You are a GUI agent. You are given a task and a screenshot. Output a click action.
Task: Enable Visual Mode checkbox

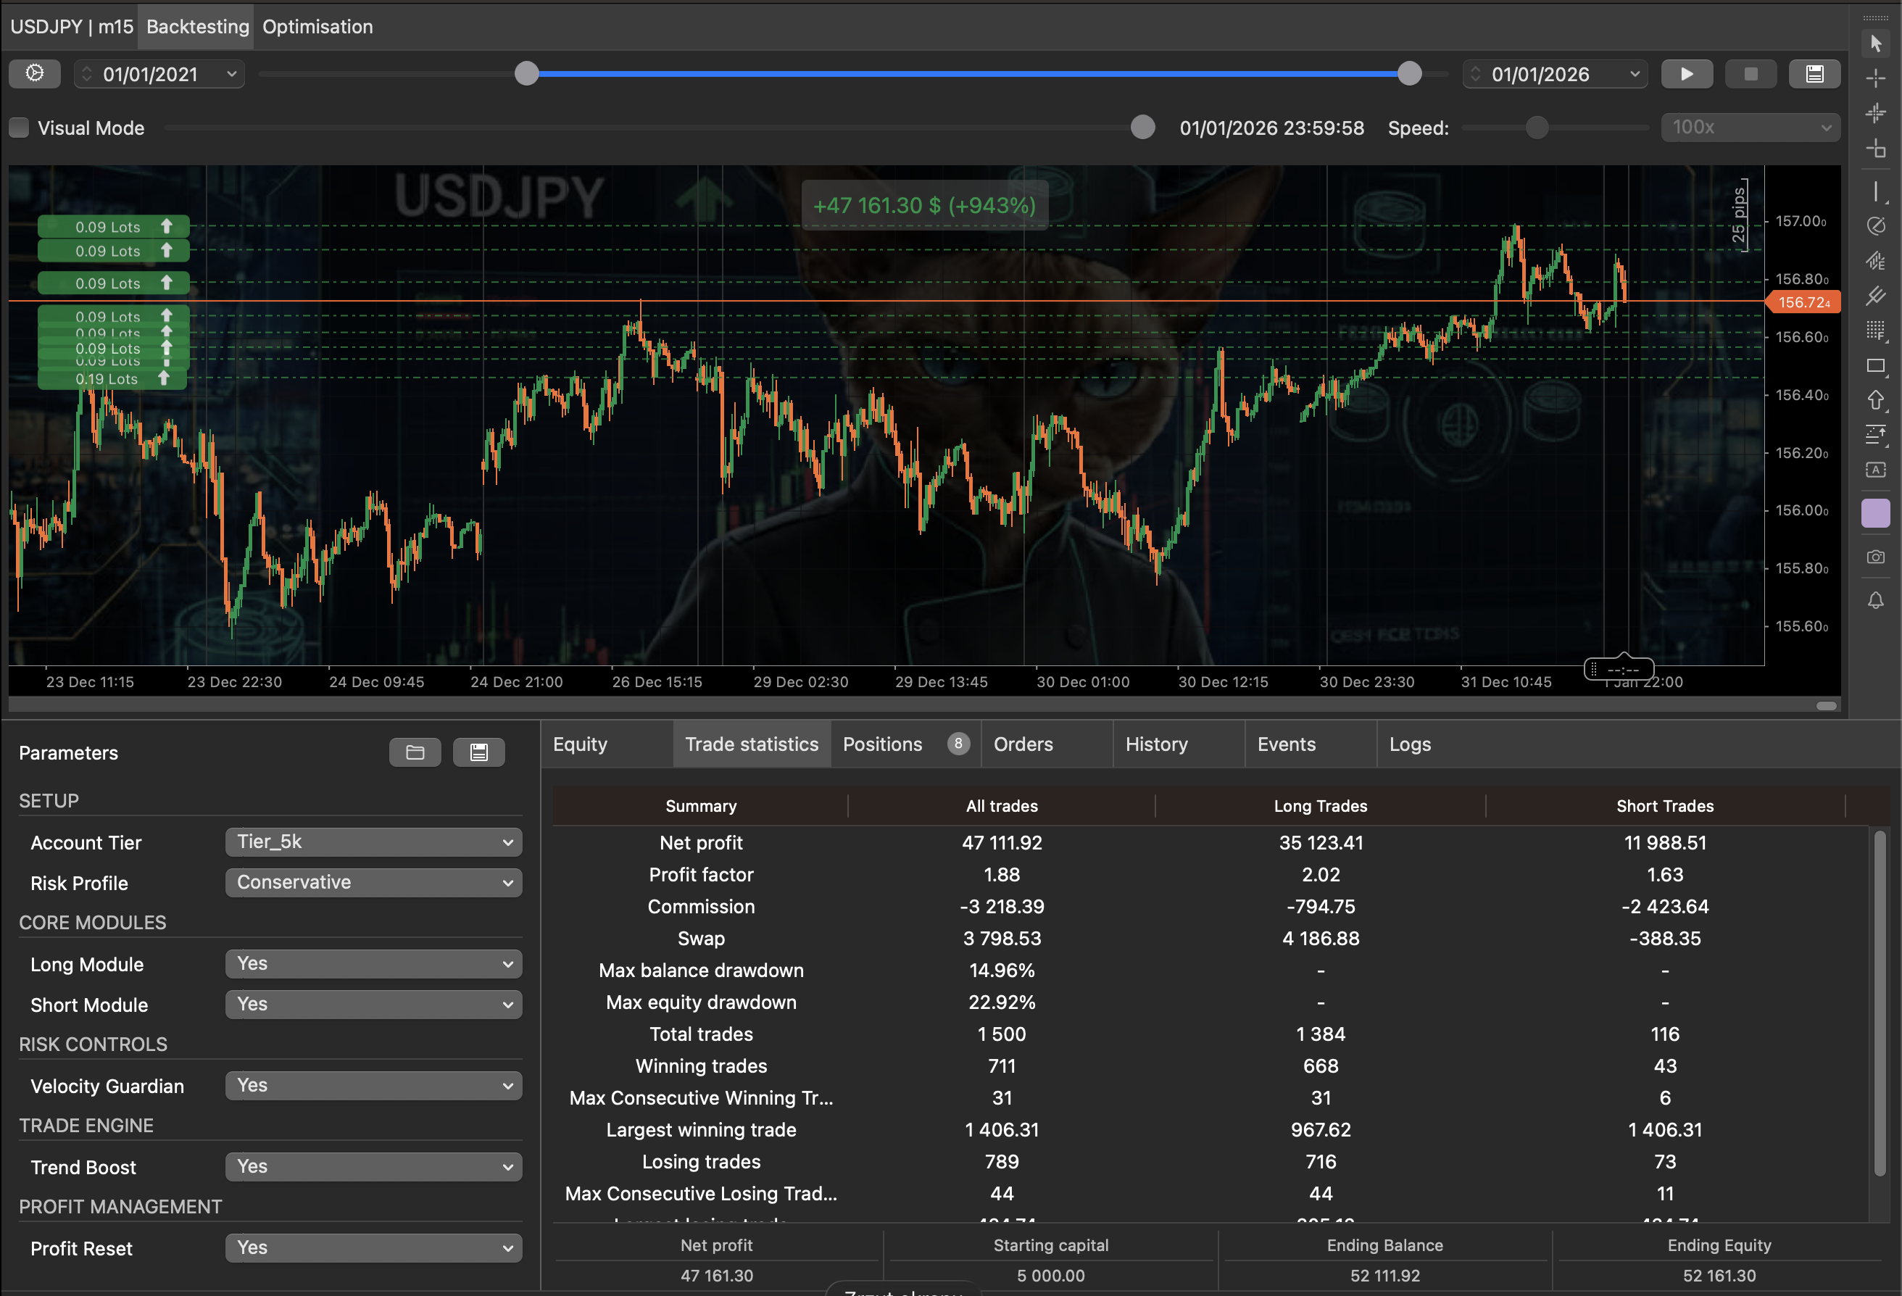tap(18, 128)
